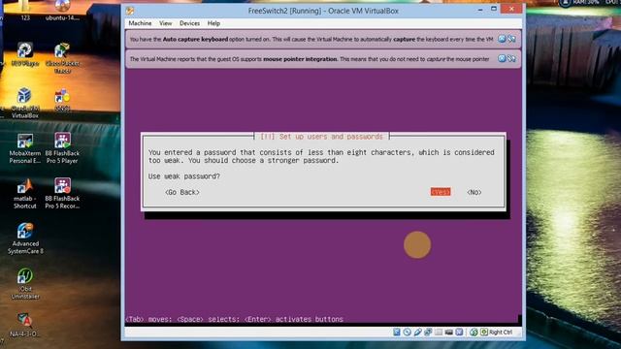
Task: Close the FreeSwitch2 VirtualBox window
Action: coord(511,9)
